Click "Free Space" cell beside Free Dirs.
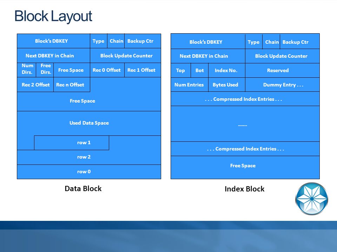 72,70
